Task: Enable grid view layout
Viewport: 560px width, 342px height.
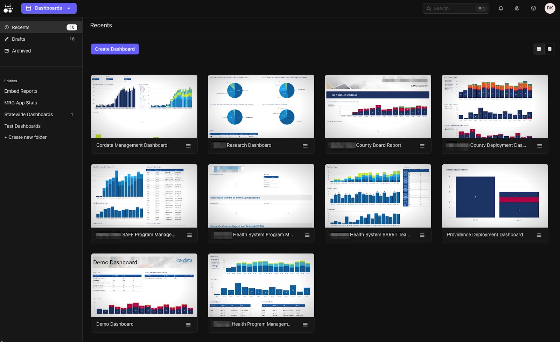Action: [539, 49]
